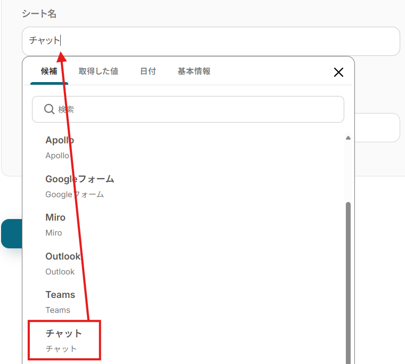The height and width of the screenshot is (364, 405).
Task: Click the magnifier icon in the search box
Action: pos(49,109)
